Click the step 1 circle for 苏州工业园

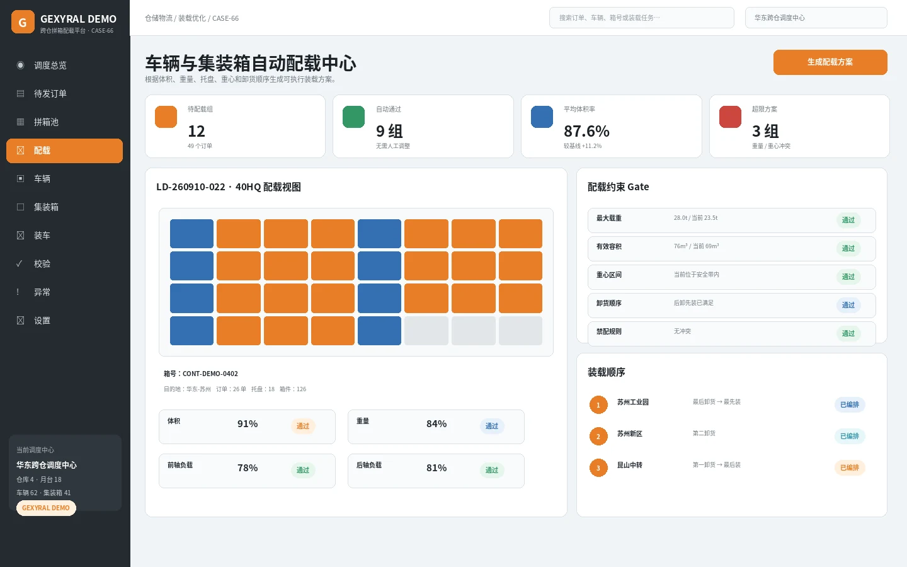pos(598,405)
